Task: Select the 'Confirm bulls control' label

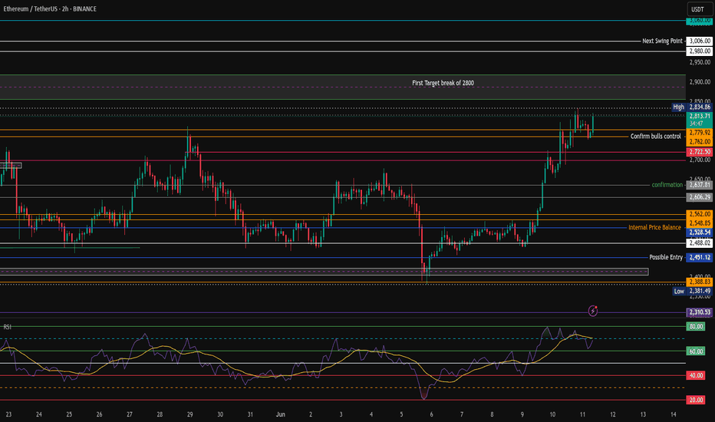Action: coord(655,137)
